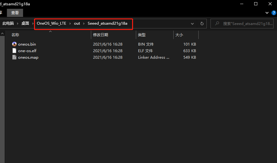Viewport: 277px width, 163px height.
Task: Click the navigation pane scroll-up arrow
Action: point(2,33)
